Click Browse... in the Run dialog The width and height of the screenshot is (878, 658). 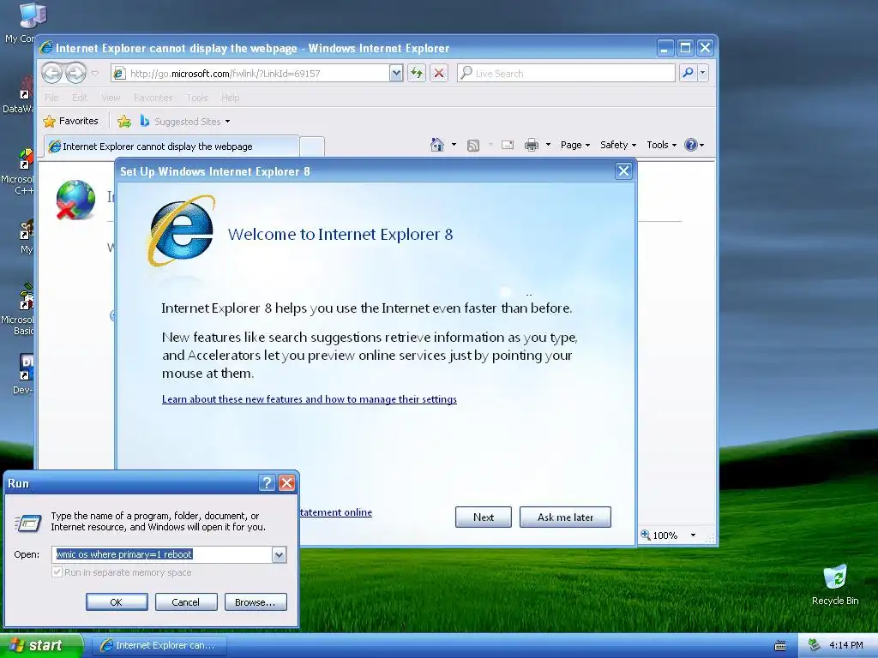[x=256, y=602]
